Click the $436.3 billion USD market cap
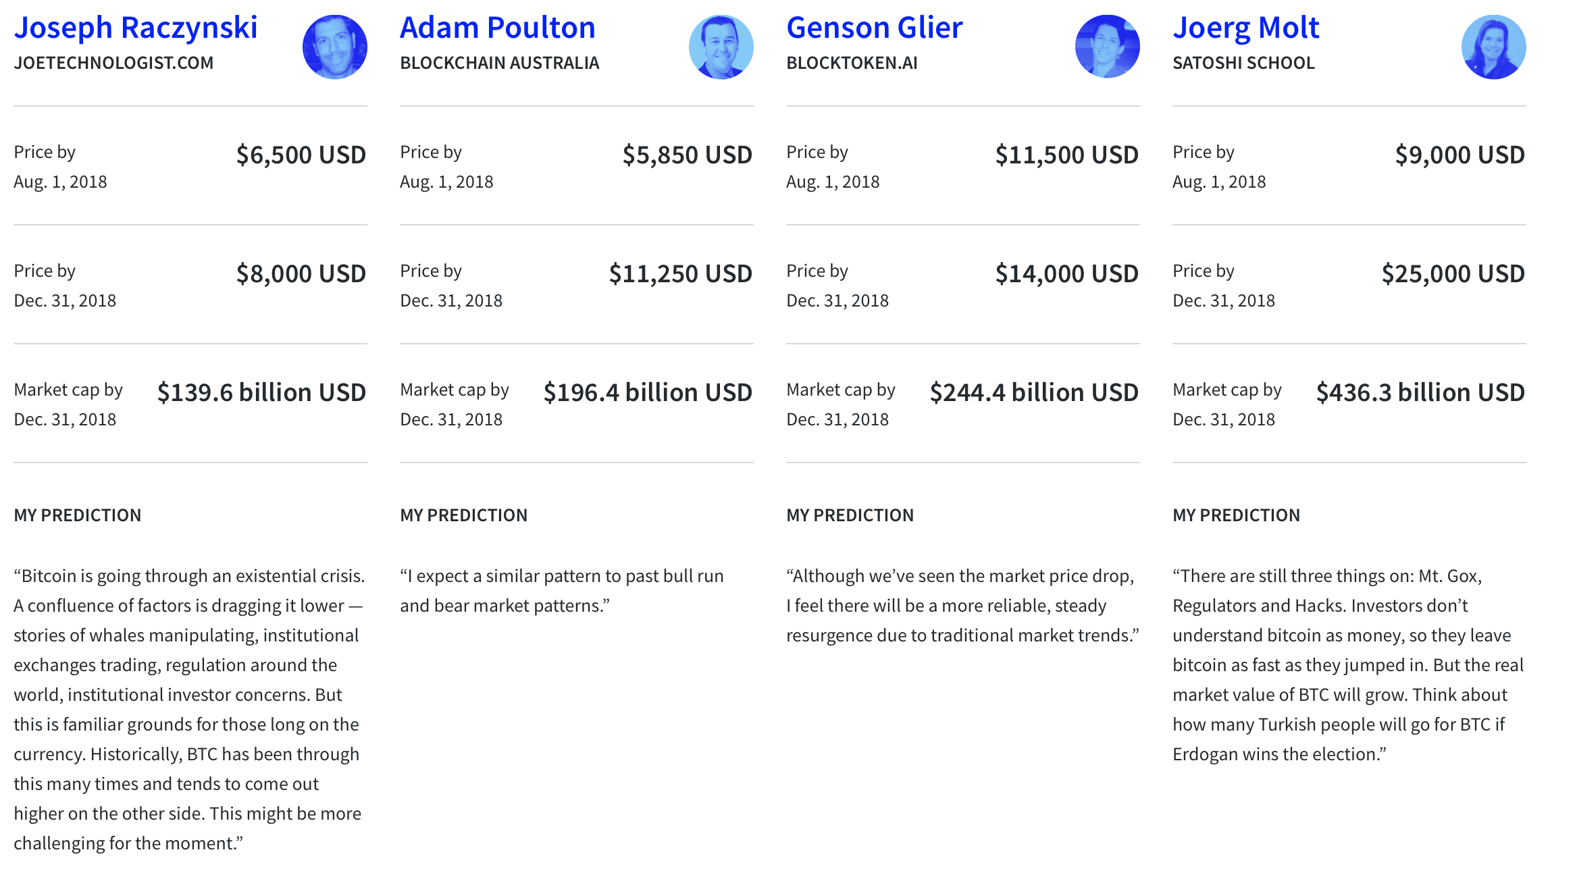The image size is (1575, 871). [x=1420, y=392]
